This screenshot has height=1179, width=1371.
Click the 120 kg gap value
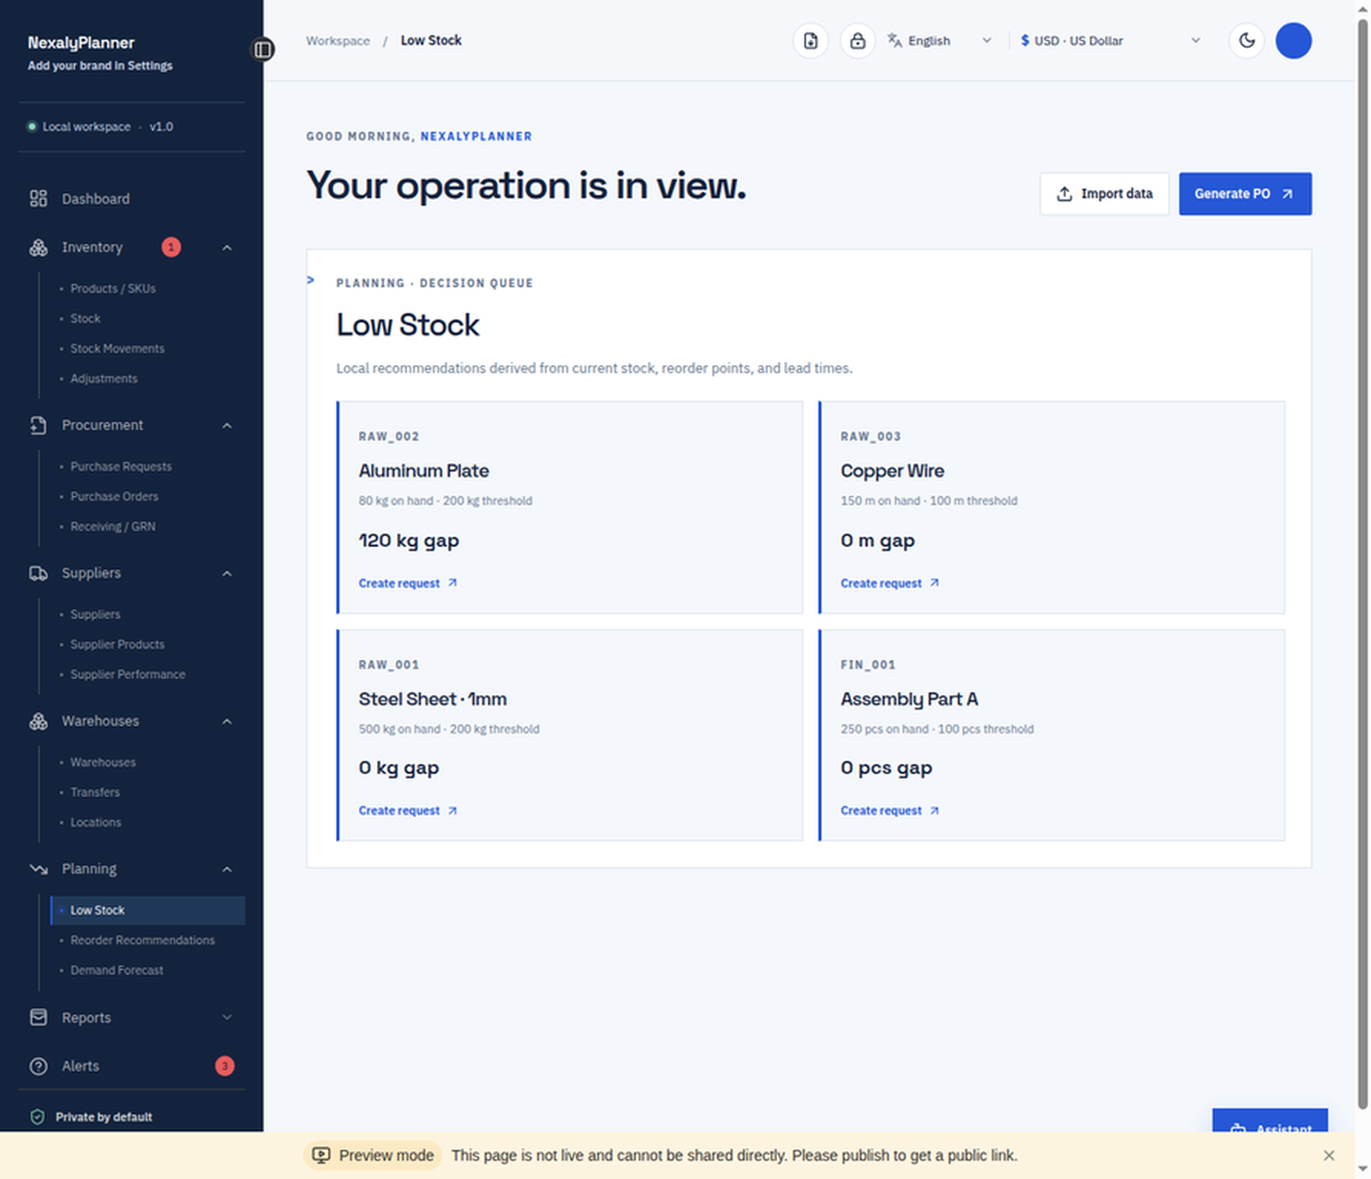409,541
